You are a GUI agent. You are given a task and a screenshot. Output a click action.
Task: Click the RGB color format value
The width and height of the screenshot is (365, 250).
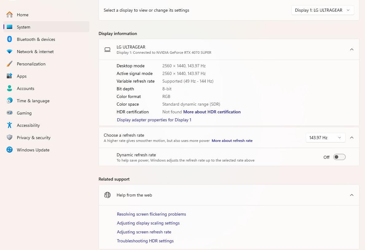(166, 96)
